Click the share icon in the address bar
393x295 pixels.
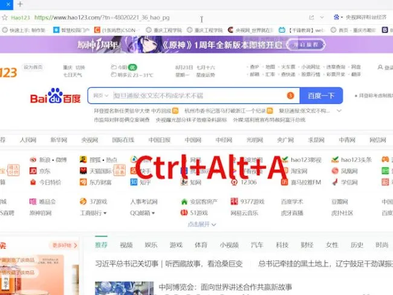point(311,18)
